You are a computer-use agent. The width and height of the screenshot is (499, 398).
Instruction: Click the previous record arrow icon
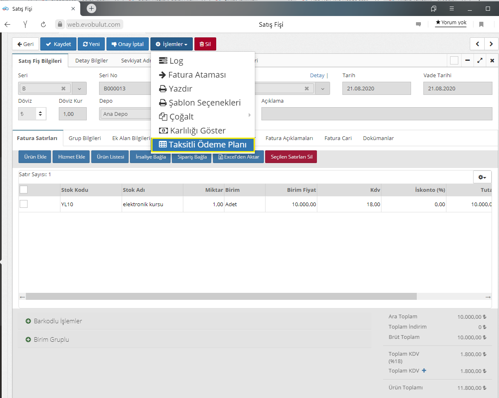477,44
